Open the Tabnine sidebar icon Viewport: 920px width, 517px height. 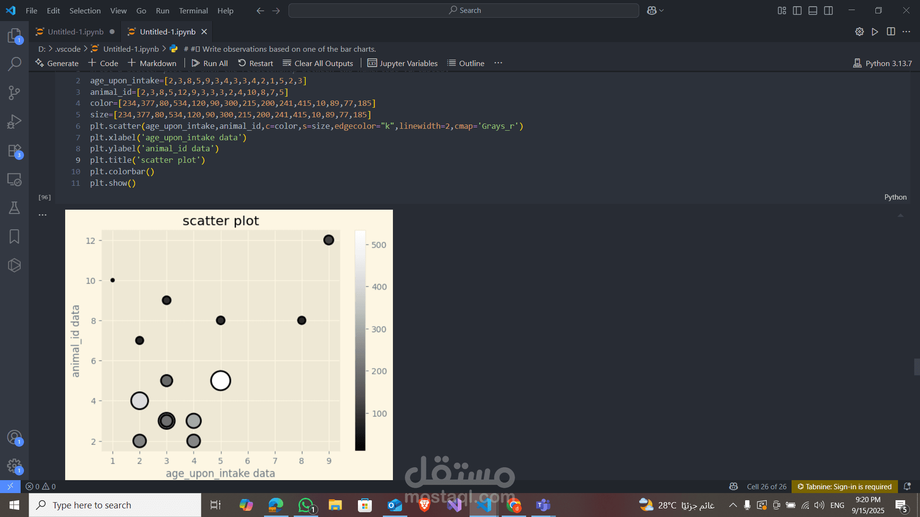click(x=14, y=265)
